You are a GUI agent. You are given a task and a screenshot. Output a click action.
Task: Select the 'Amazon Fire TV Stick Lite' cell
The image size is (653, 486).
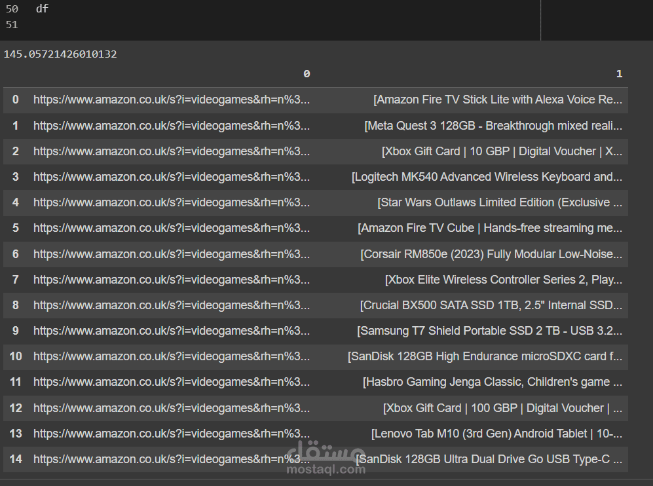point(498,100)
